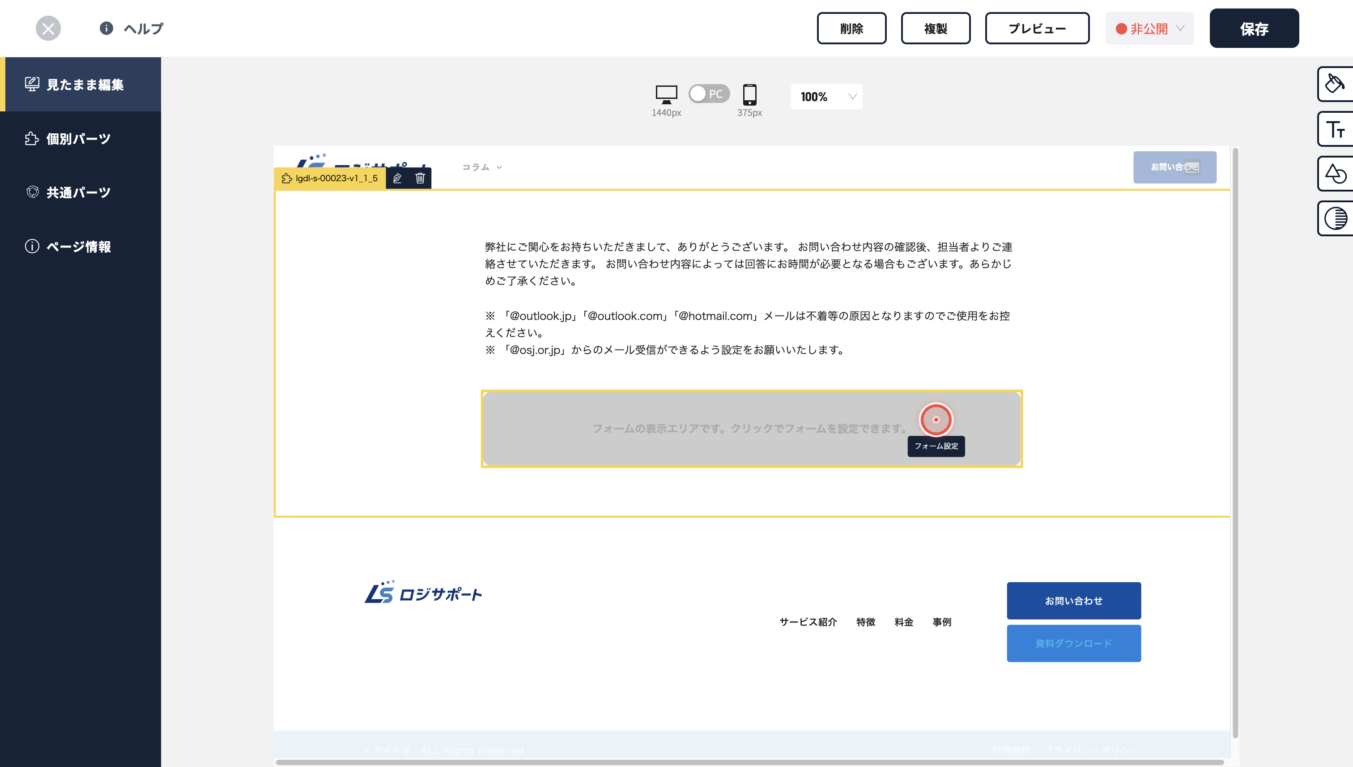Select the 見たまま編集 sidebar tab

[81, 84]
